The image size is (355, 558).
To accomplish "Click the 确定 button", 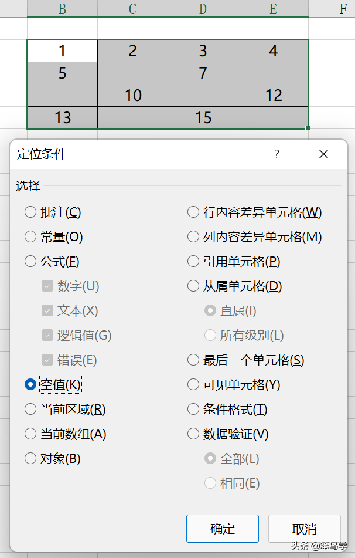I will tap(223, 529).
